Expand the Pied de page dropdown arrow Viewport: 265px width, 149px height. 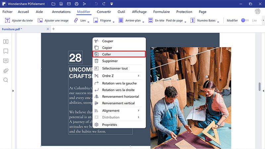(x=185, y=22)
